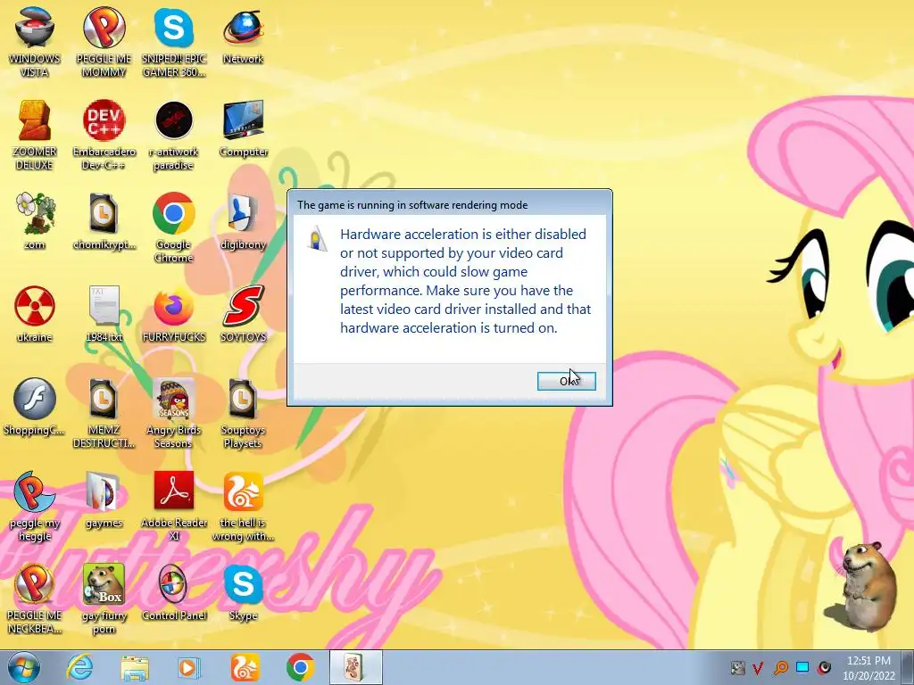Screen dimensions: 914x685
Task: Select the r-antiwork paradise shortcut
Action: [x=174, y=136]
